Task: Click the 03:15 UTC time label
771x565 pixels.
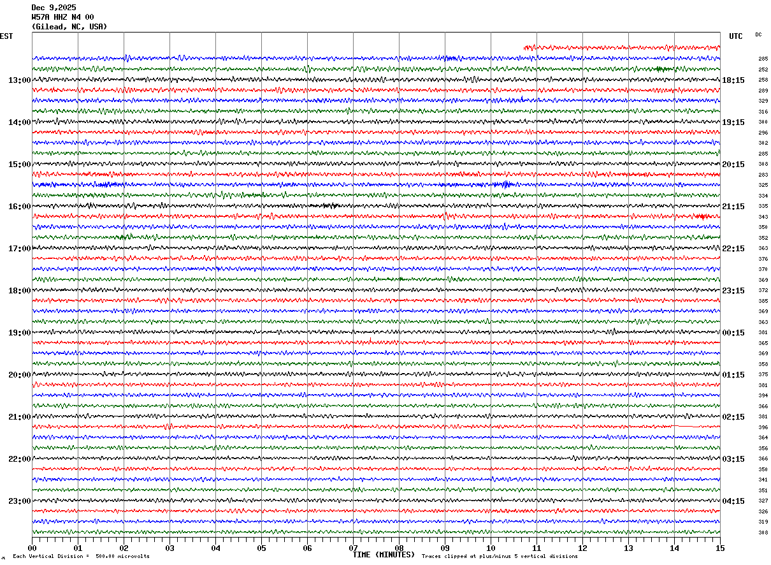Action: [733, 459]
